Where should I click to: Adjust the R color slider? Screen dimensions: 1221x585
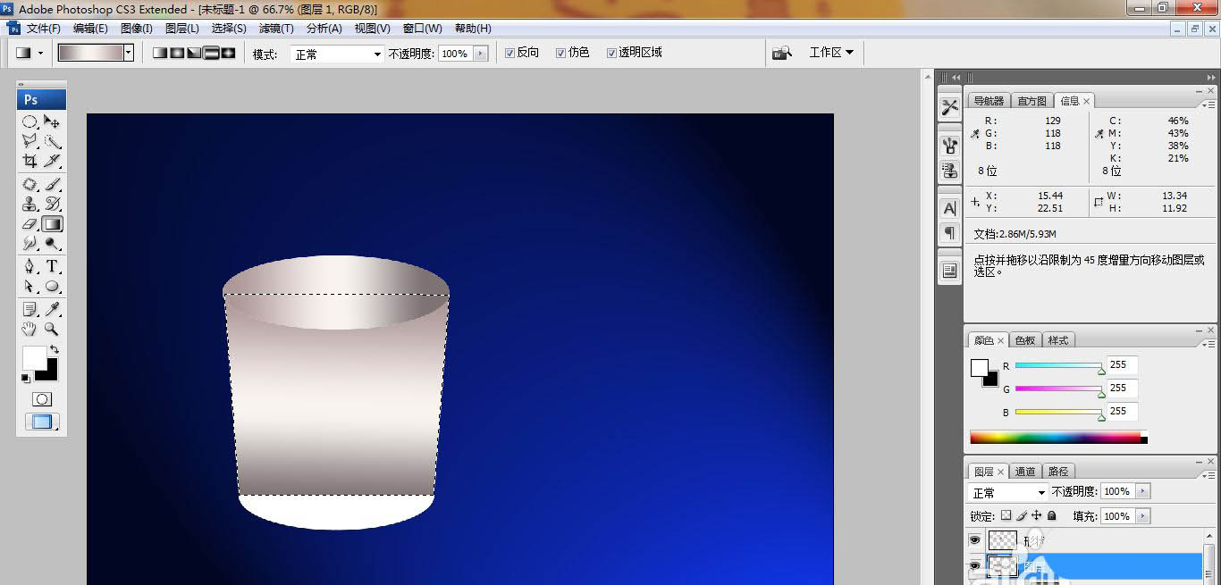tap(1059, 366)
